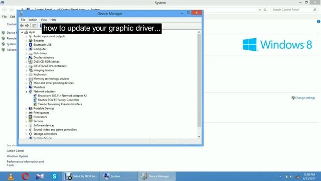The width and height of the screenshot is (321, 181).
Task: Select the Monitors category icon
Action: pyautogui.click(x=31, y=87)
